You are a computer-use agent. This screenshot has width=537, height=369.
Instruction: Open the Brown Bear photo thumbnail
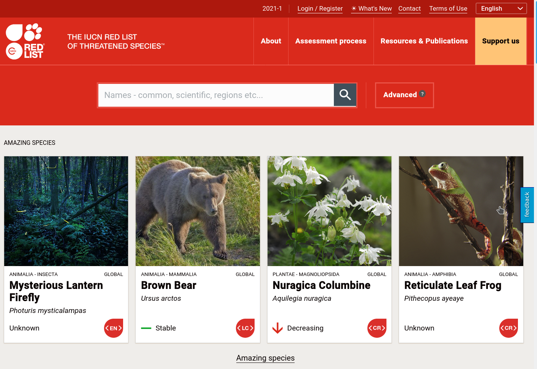point(198,211)
